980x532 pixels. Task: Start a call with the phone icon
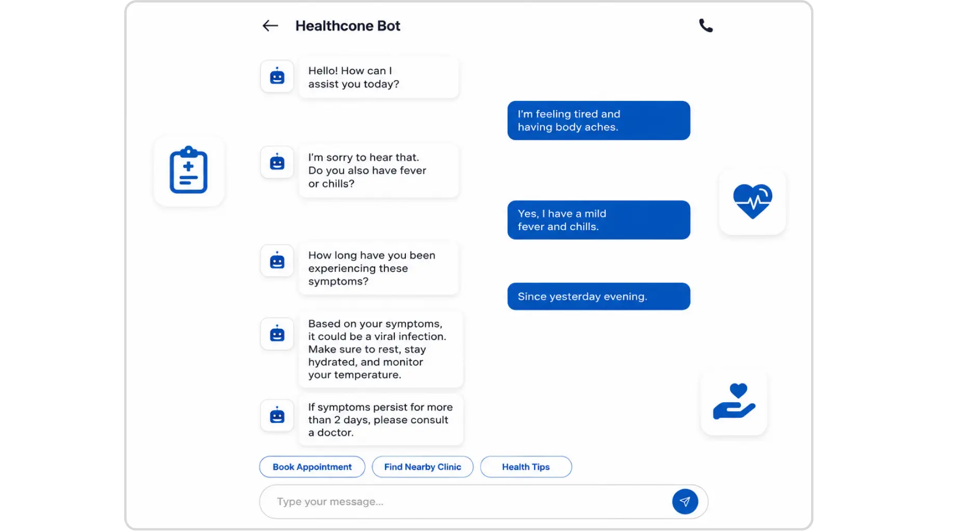click(x=706, y=25)
